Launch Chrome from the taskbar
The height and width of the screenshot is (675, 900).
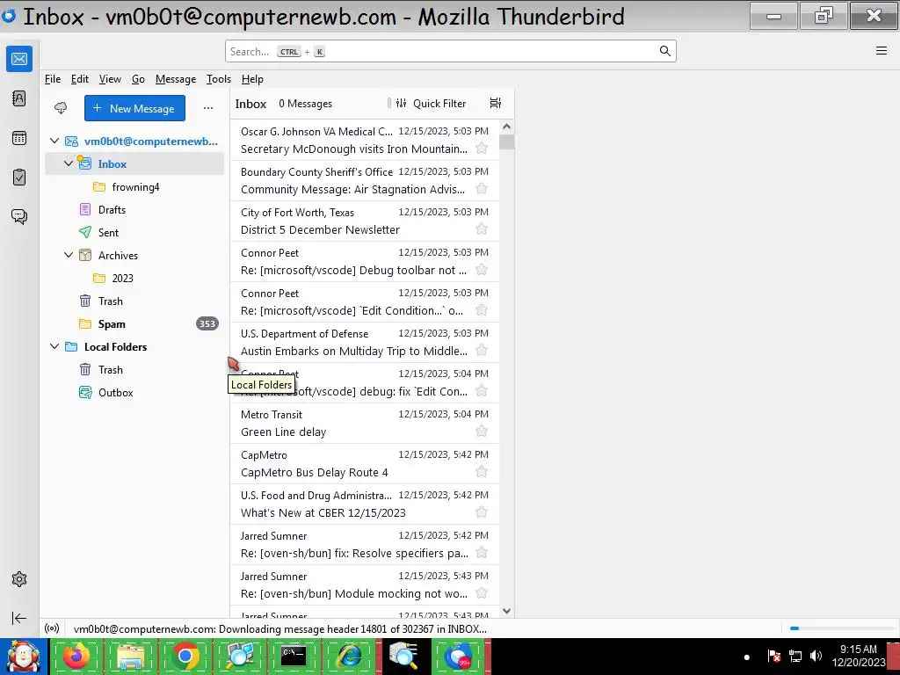tap(185, 656)
